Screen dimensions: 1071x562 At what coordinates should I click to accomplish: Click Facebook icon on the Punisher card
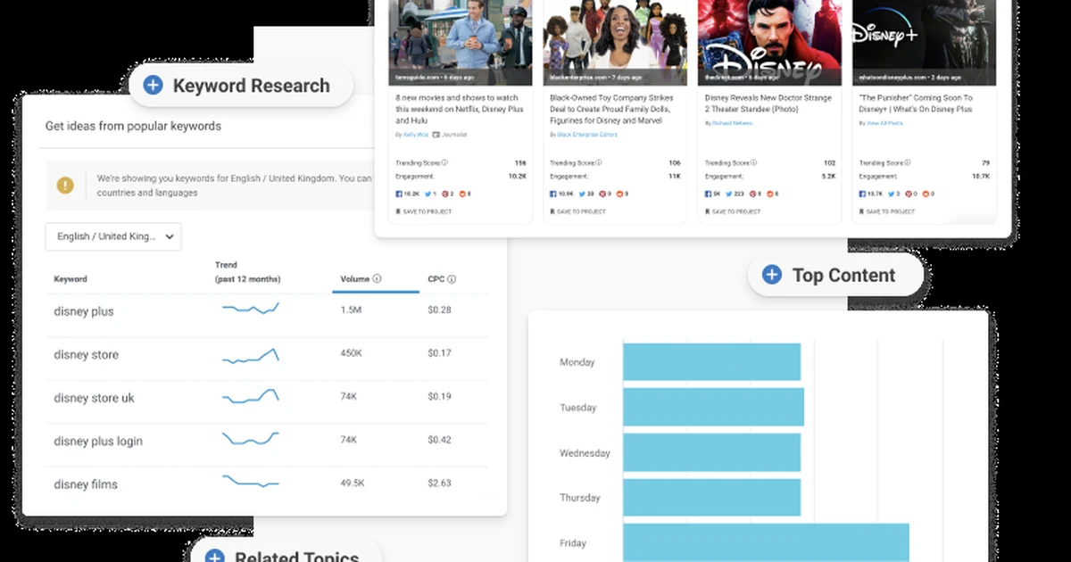click(862, 194)
